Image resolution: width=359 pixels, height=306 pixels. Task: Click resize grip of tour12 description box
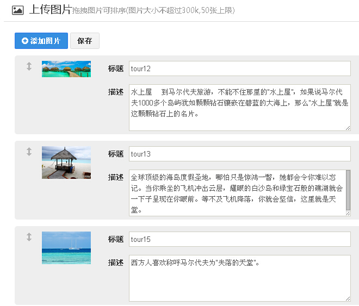(x=348, y=128)
